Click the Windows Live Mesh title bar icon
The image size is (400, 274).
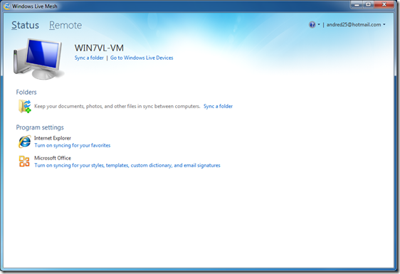point(7,6)
